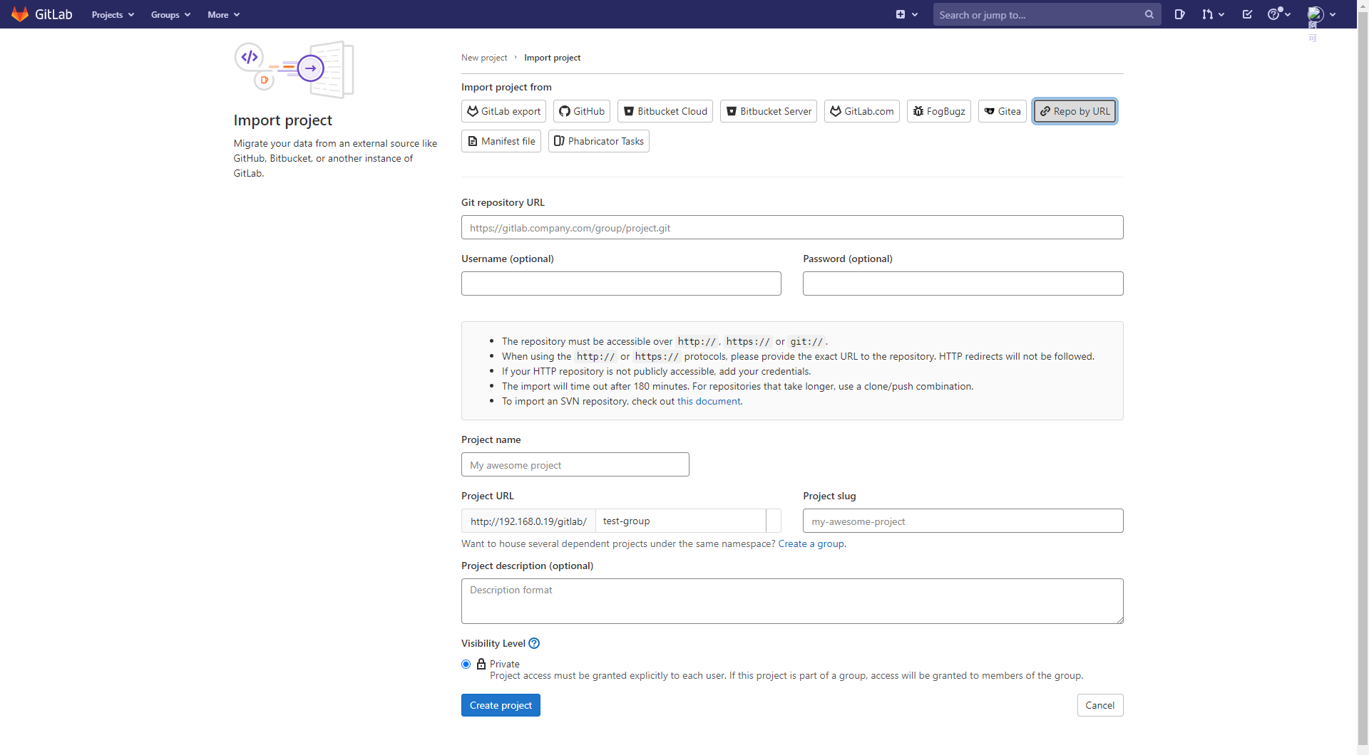Click the Visibility Level help icon
This screenshot has width=1369, height=755.
click(534, 643)
